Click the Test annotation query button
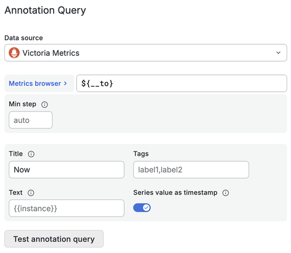This screenshot has height=253, width=291. pos(54,239)
